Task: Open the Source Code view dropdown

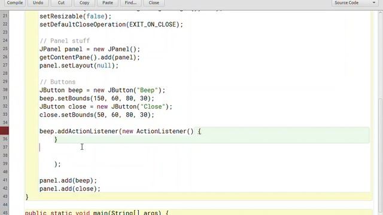Action: coord(355,3)
